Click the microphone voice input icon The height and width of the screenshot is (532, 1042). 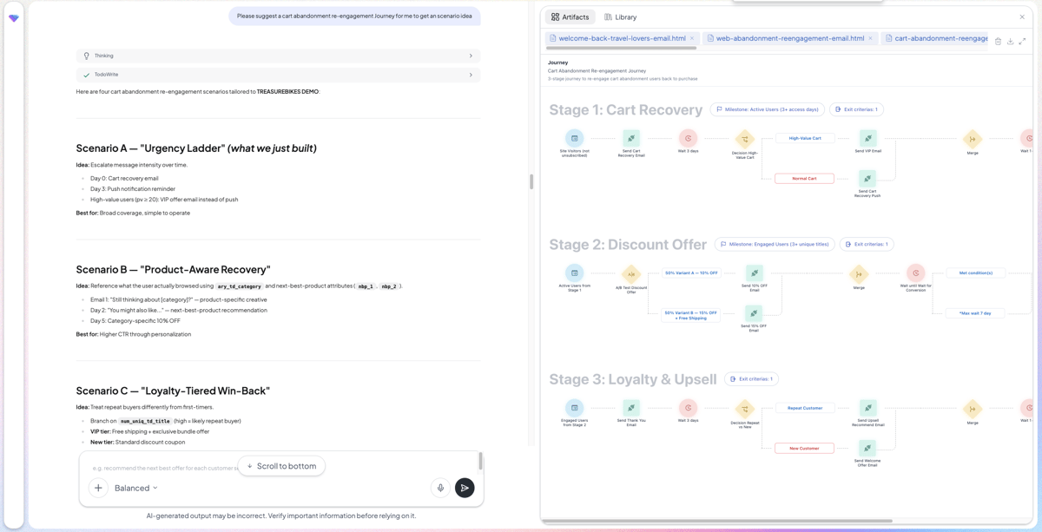coord(440,488)
